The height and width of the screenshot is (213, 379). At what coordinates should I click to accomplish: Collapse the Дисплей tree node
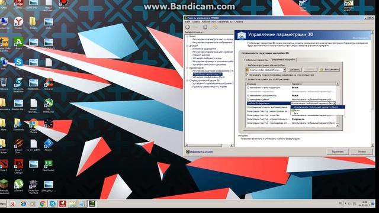click(x=187, y=46)
